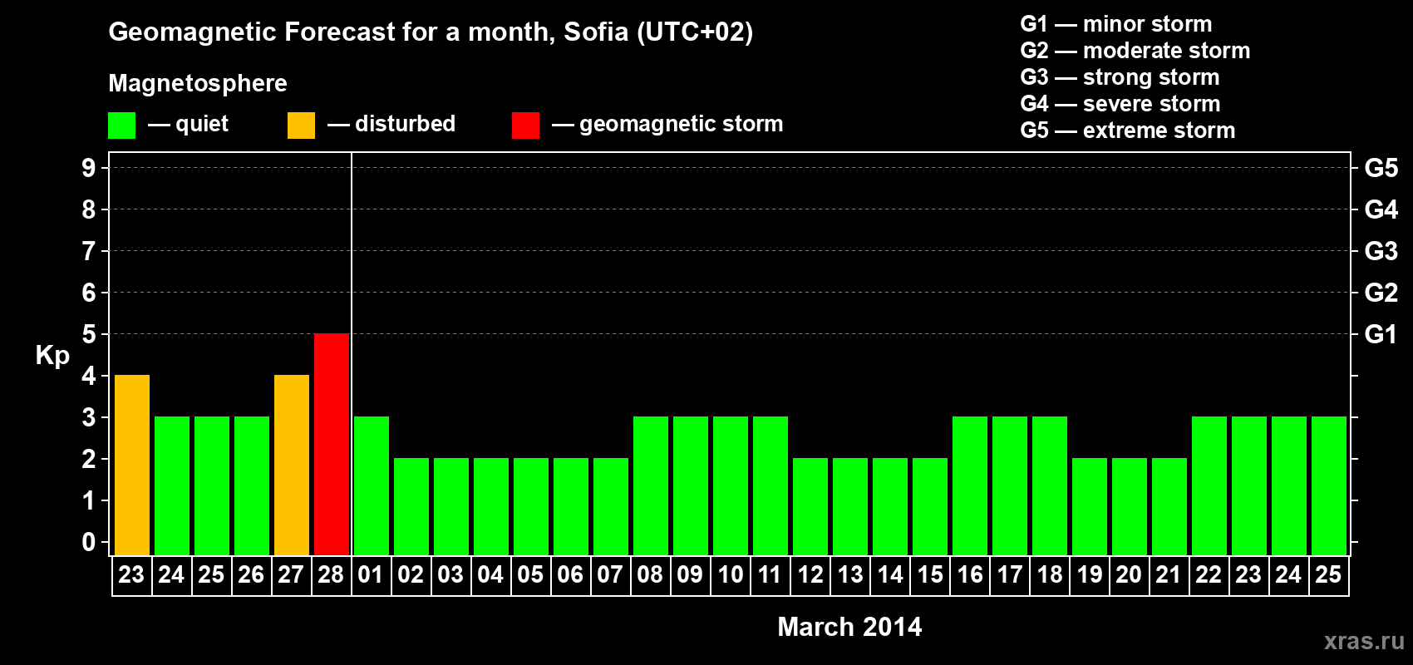The image size is (1413, 665).
Task: Click the date label 07
Action: pos(610,575)
